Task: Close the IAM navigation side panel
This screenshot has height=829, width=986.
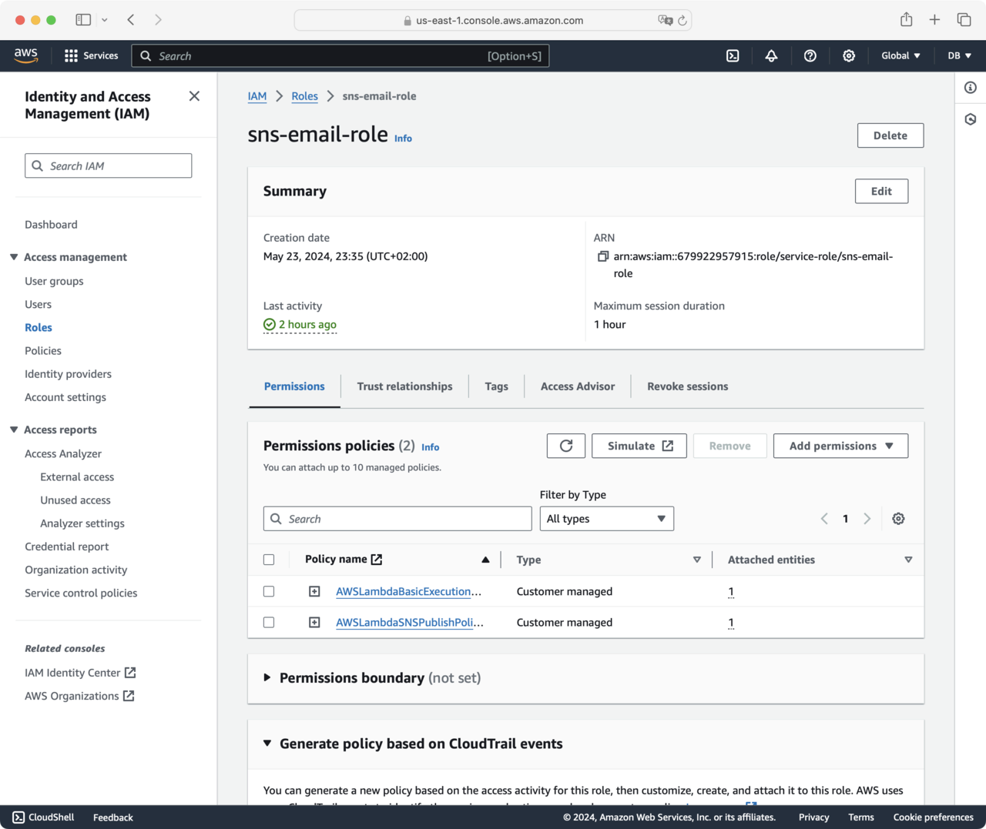Action: (194, 96)
